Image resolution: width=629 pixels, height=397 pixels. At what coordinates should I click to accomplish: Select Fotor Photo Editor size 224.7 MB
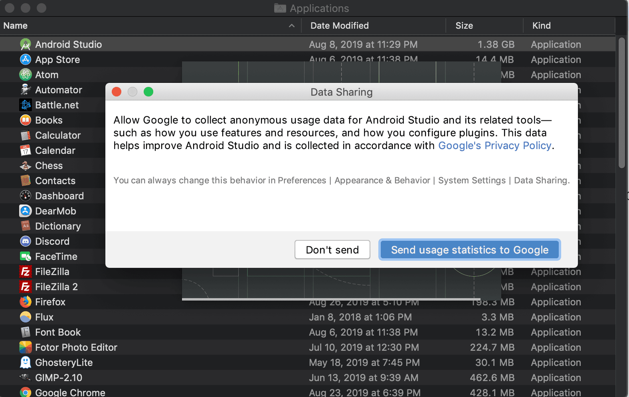click(x=492, y=347)
